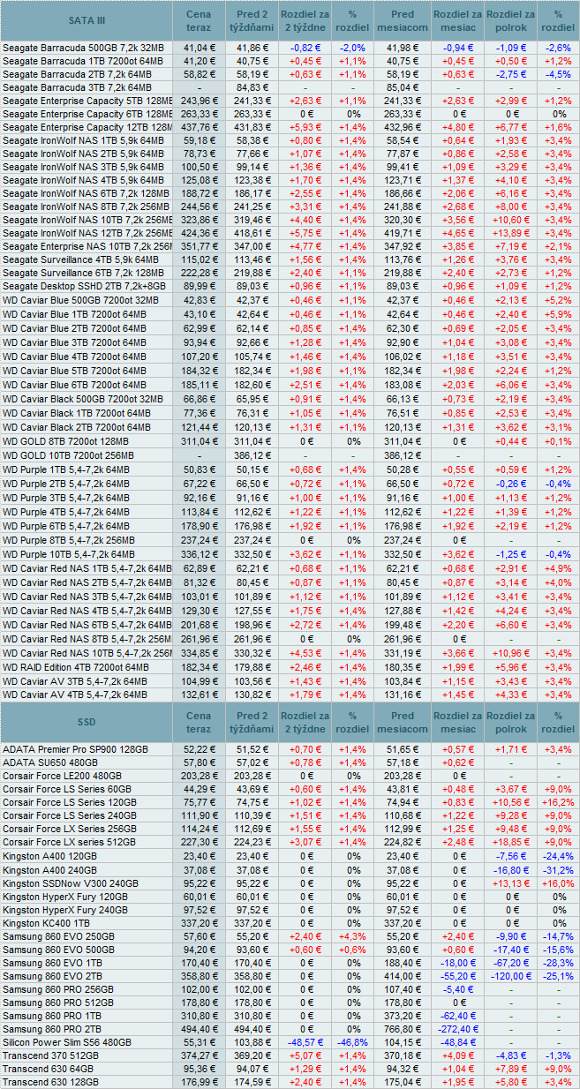Click current price 437,76 €
The image size is (580, 1089).
pyautogui.click(x=200, y=127)
